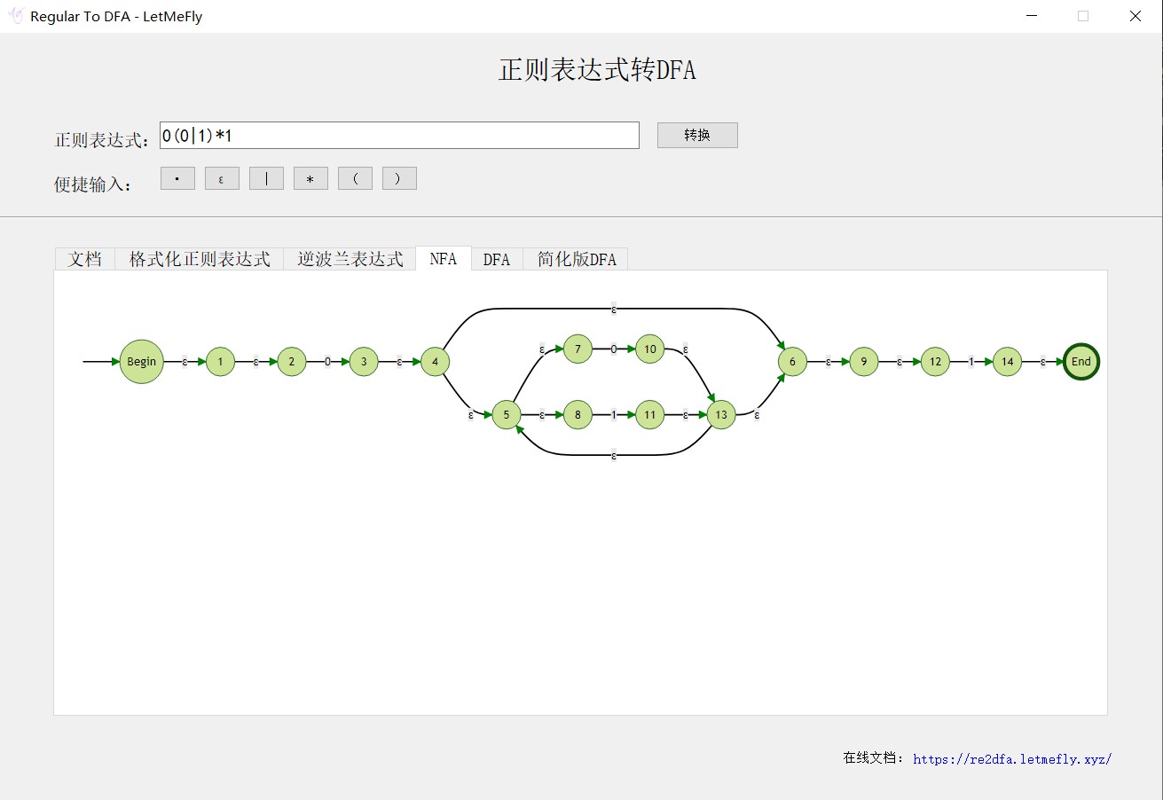Image resolution: width=1163 pixels, height=800 pixels.
Task: Select graph node 12
Action: point(935,362)
